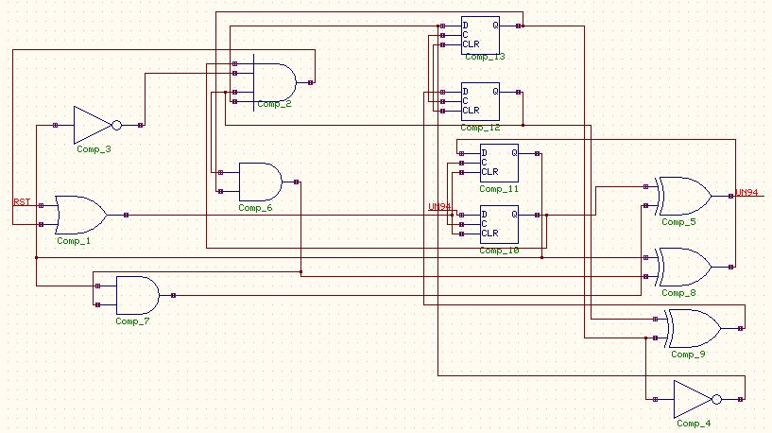Click the Comp_3 component label
Image resolution: width=772 pixels, height=433 pixels.
tap(94, 149)
